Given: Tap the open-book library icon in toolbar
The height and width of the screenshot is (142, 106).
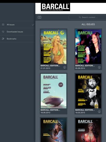Looking at the screenshot, I should point(39,17).
